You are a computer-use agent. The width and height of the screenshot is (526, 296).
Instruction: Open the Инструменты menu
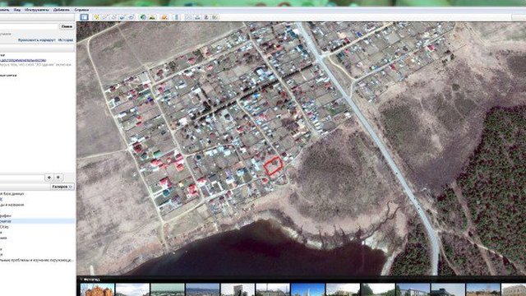click(36, 10)
